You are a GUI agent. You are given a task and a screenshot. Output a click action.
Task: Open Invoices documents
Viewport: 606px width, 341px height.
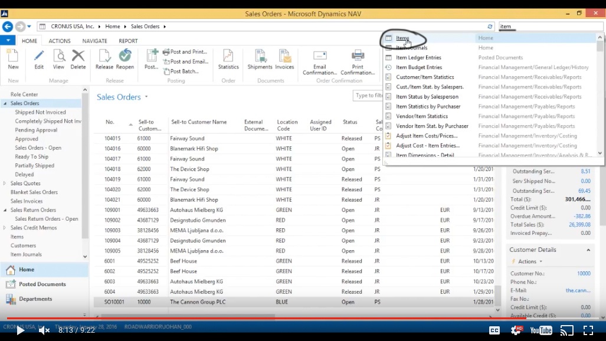point(284,59)
